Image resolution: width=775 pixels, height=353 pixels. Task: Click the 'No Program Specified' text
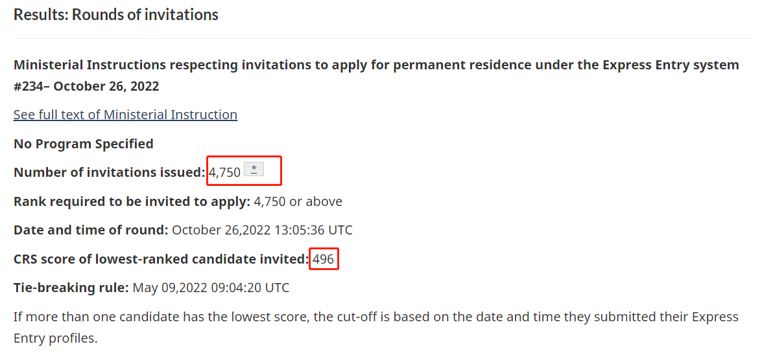[84, 144]
